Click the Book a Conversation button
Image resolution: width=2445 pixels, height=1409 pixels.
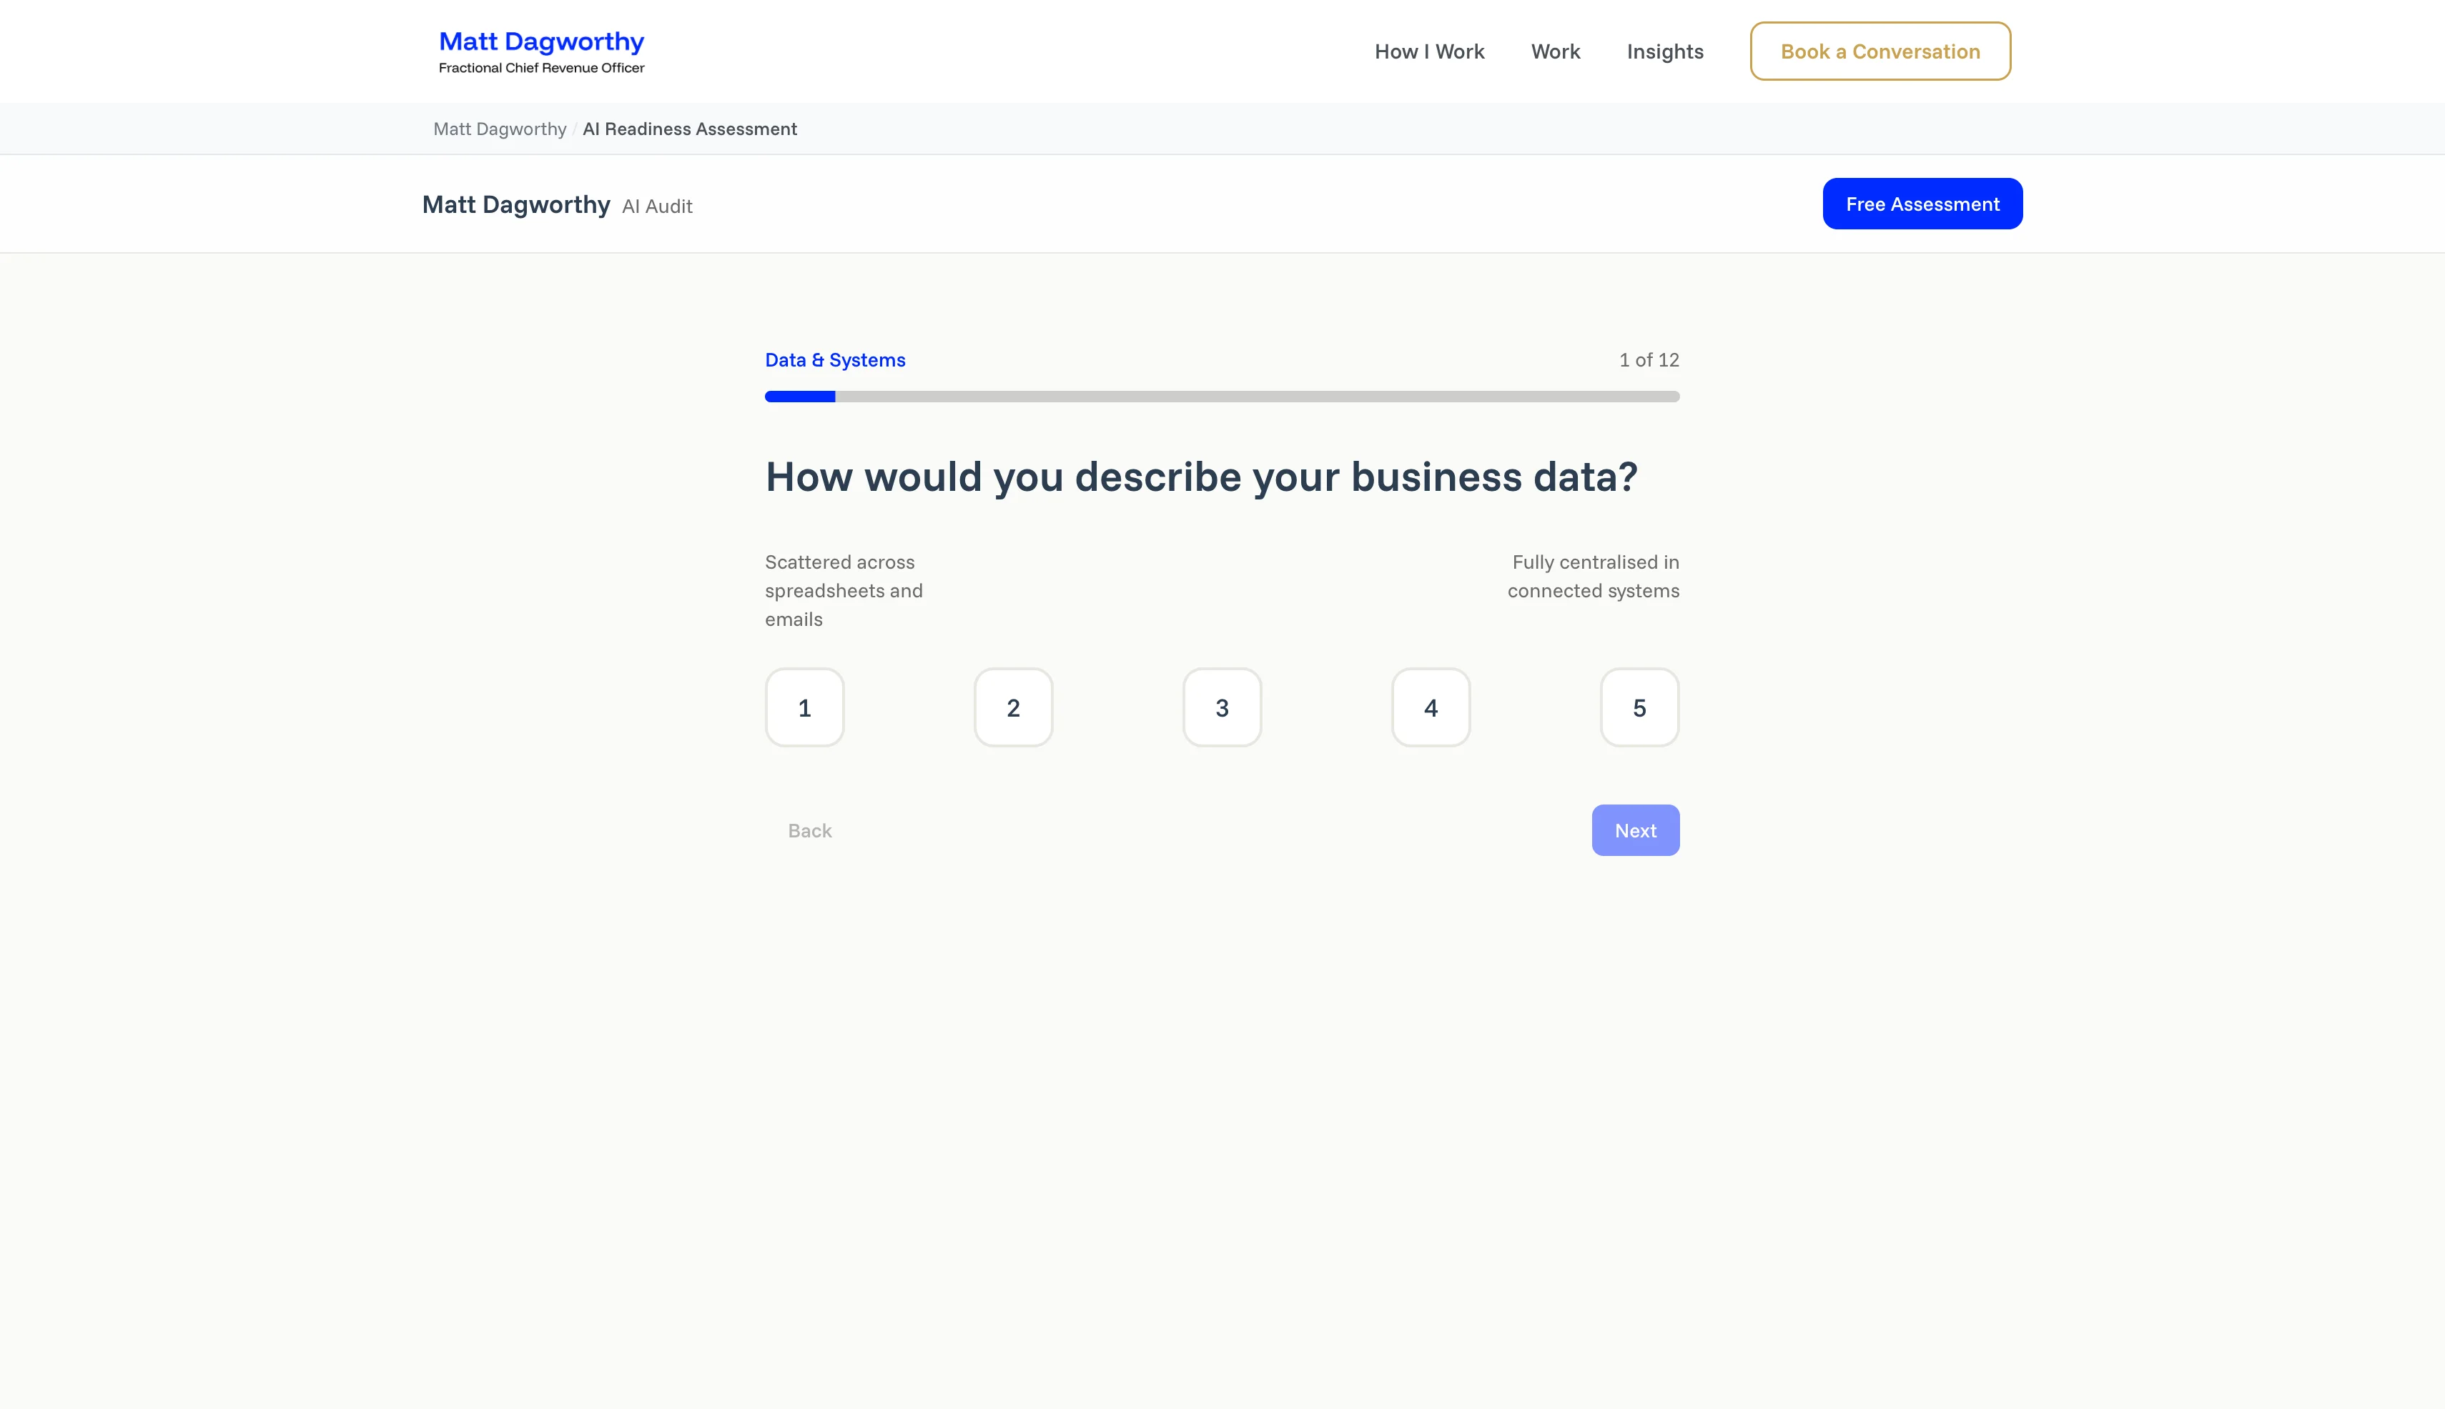point(1880,51)
